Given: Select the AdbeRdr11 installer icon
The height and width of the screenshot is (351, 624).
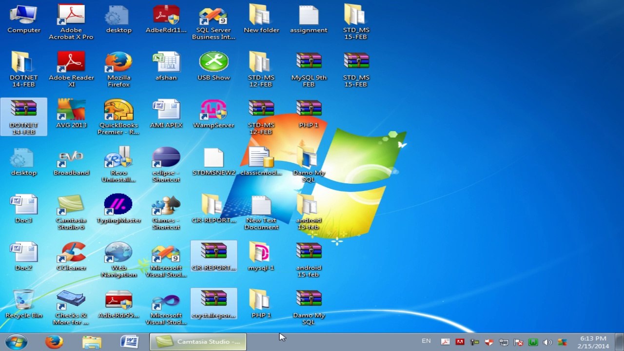Looking at the screenshot, I should pyautogui.click(x=166, y=19).
